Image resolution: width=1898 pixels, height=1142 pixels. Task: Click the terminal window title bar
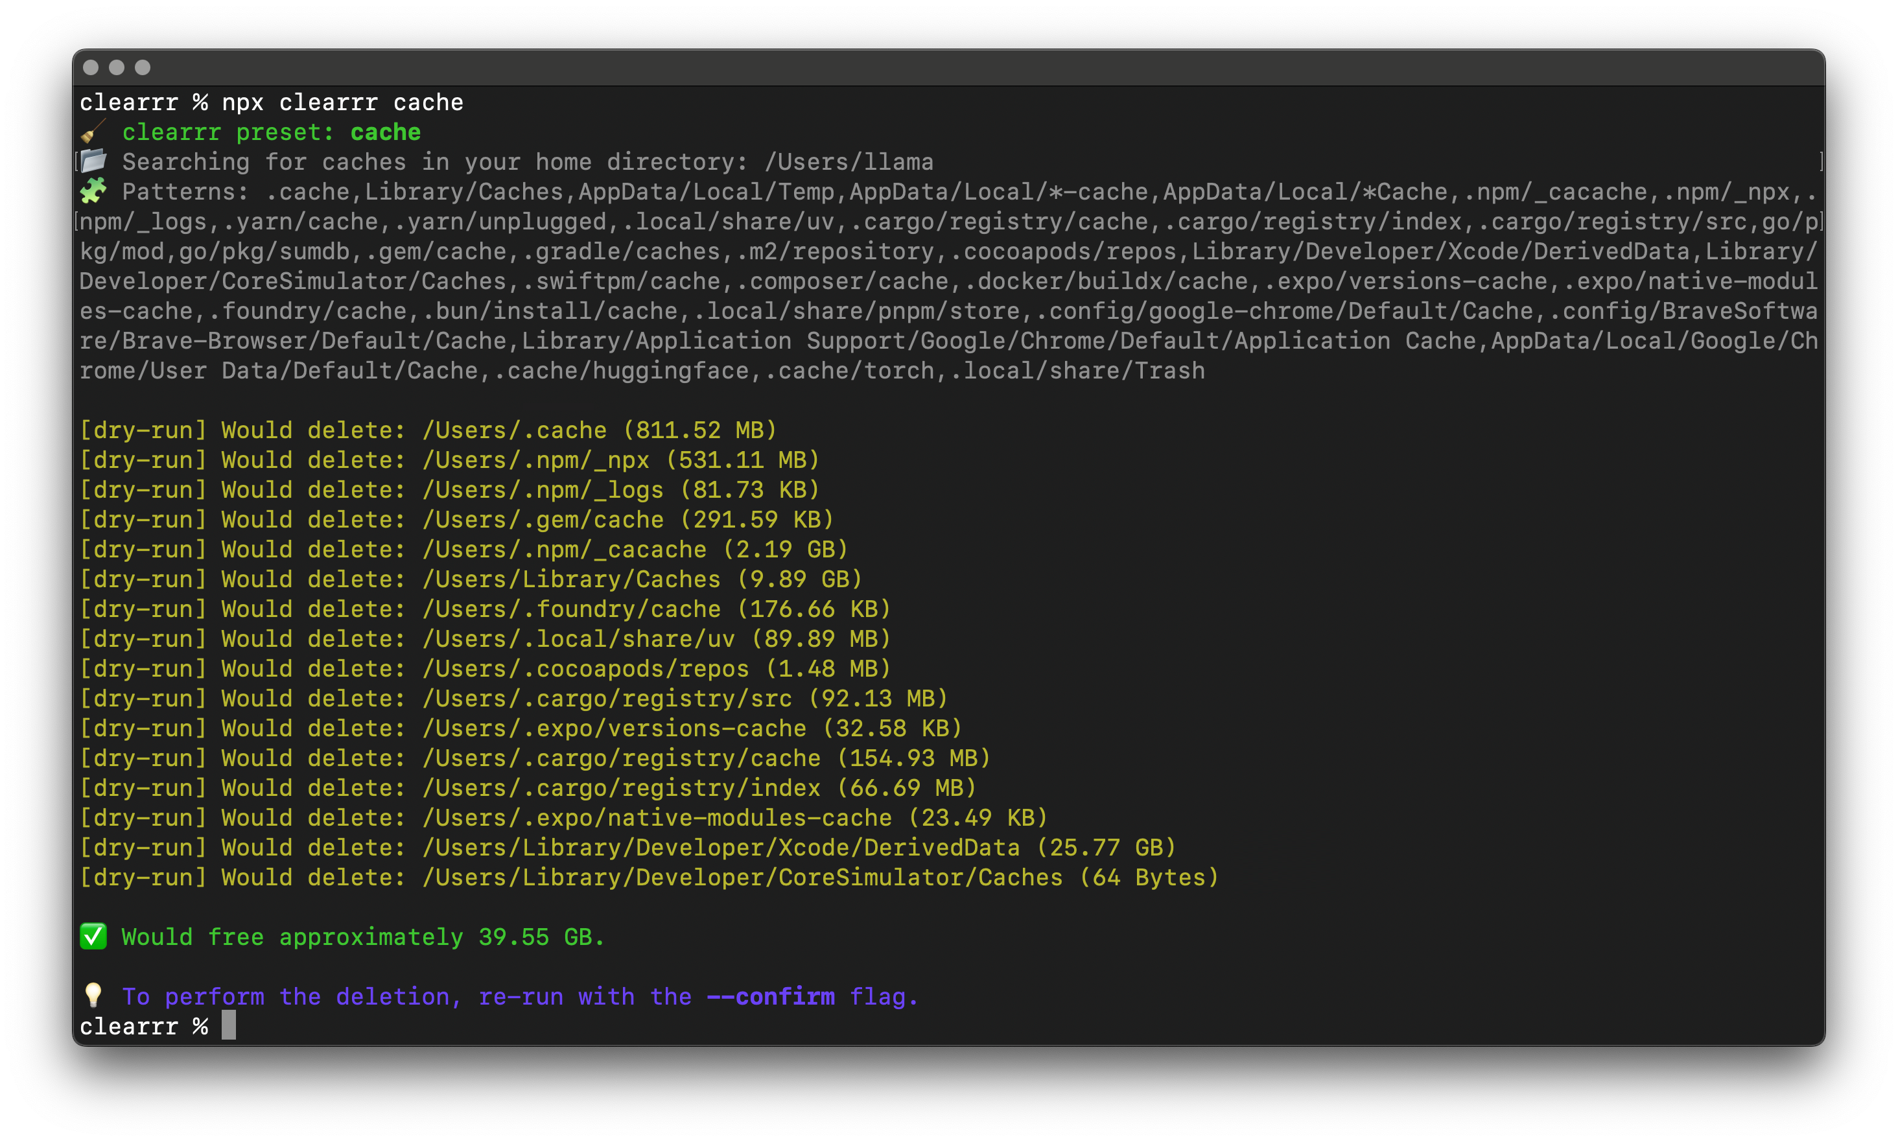pos(948,67)
